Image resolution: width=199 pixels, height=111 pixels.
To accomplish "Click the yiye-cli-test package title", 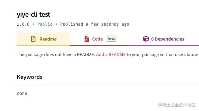I will 33,14.
